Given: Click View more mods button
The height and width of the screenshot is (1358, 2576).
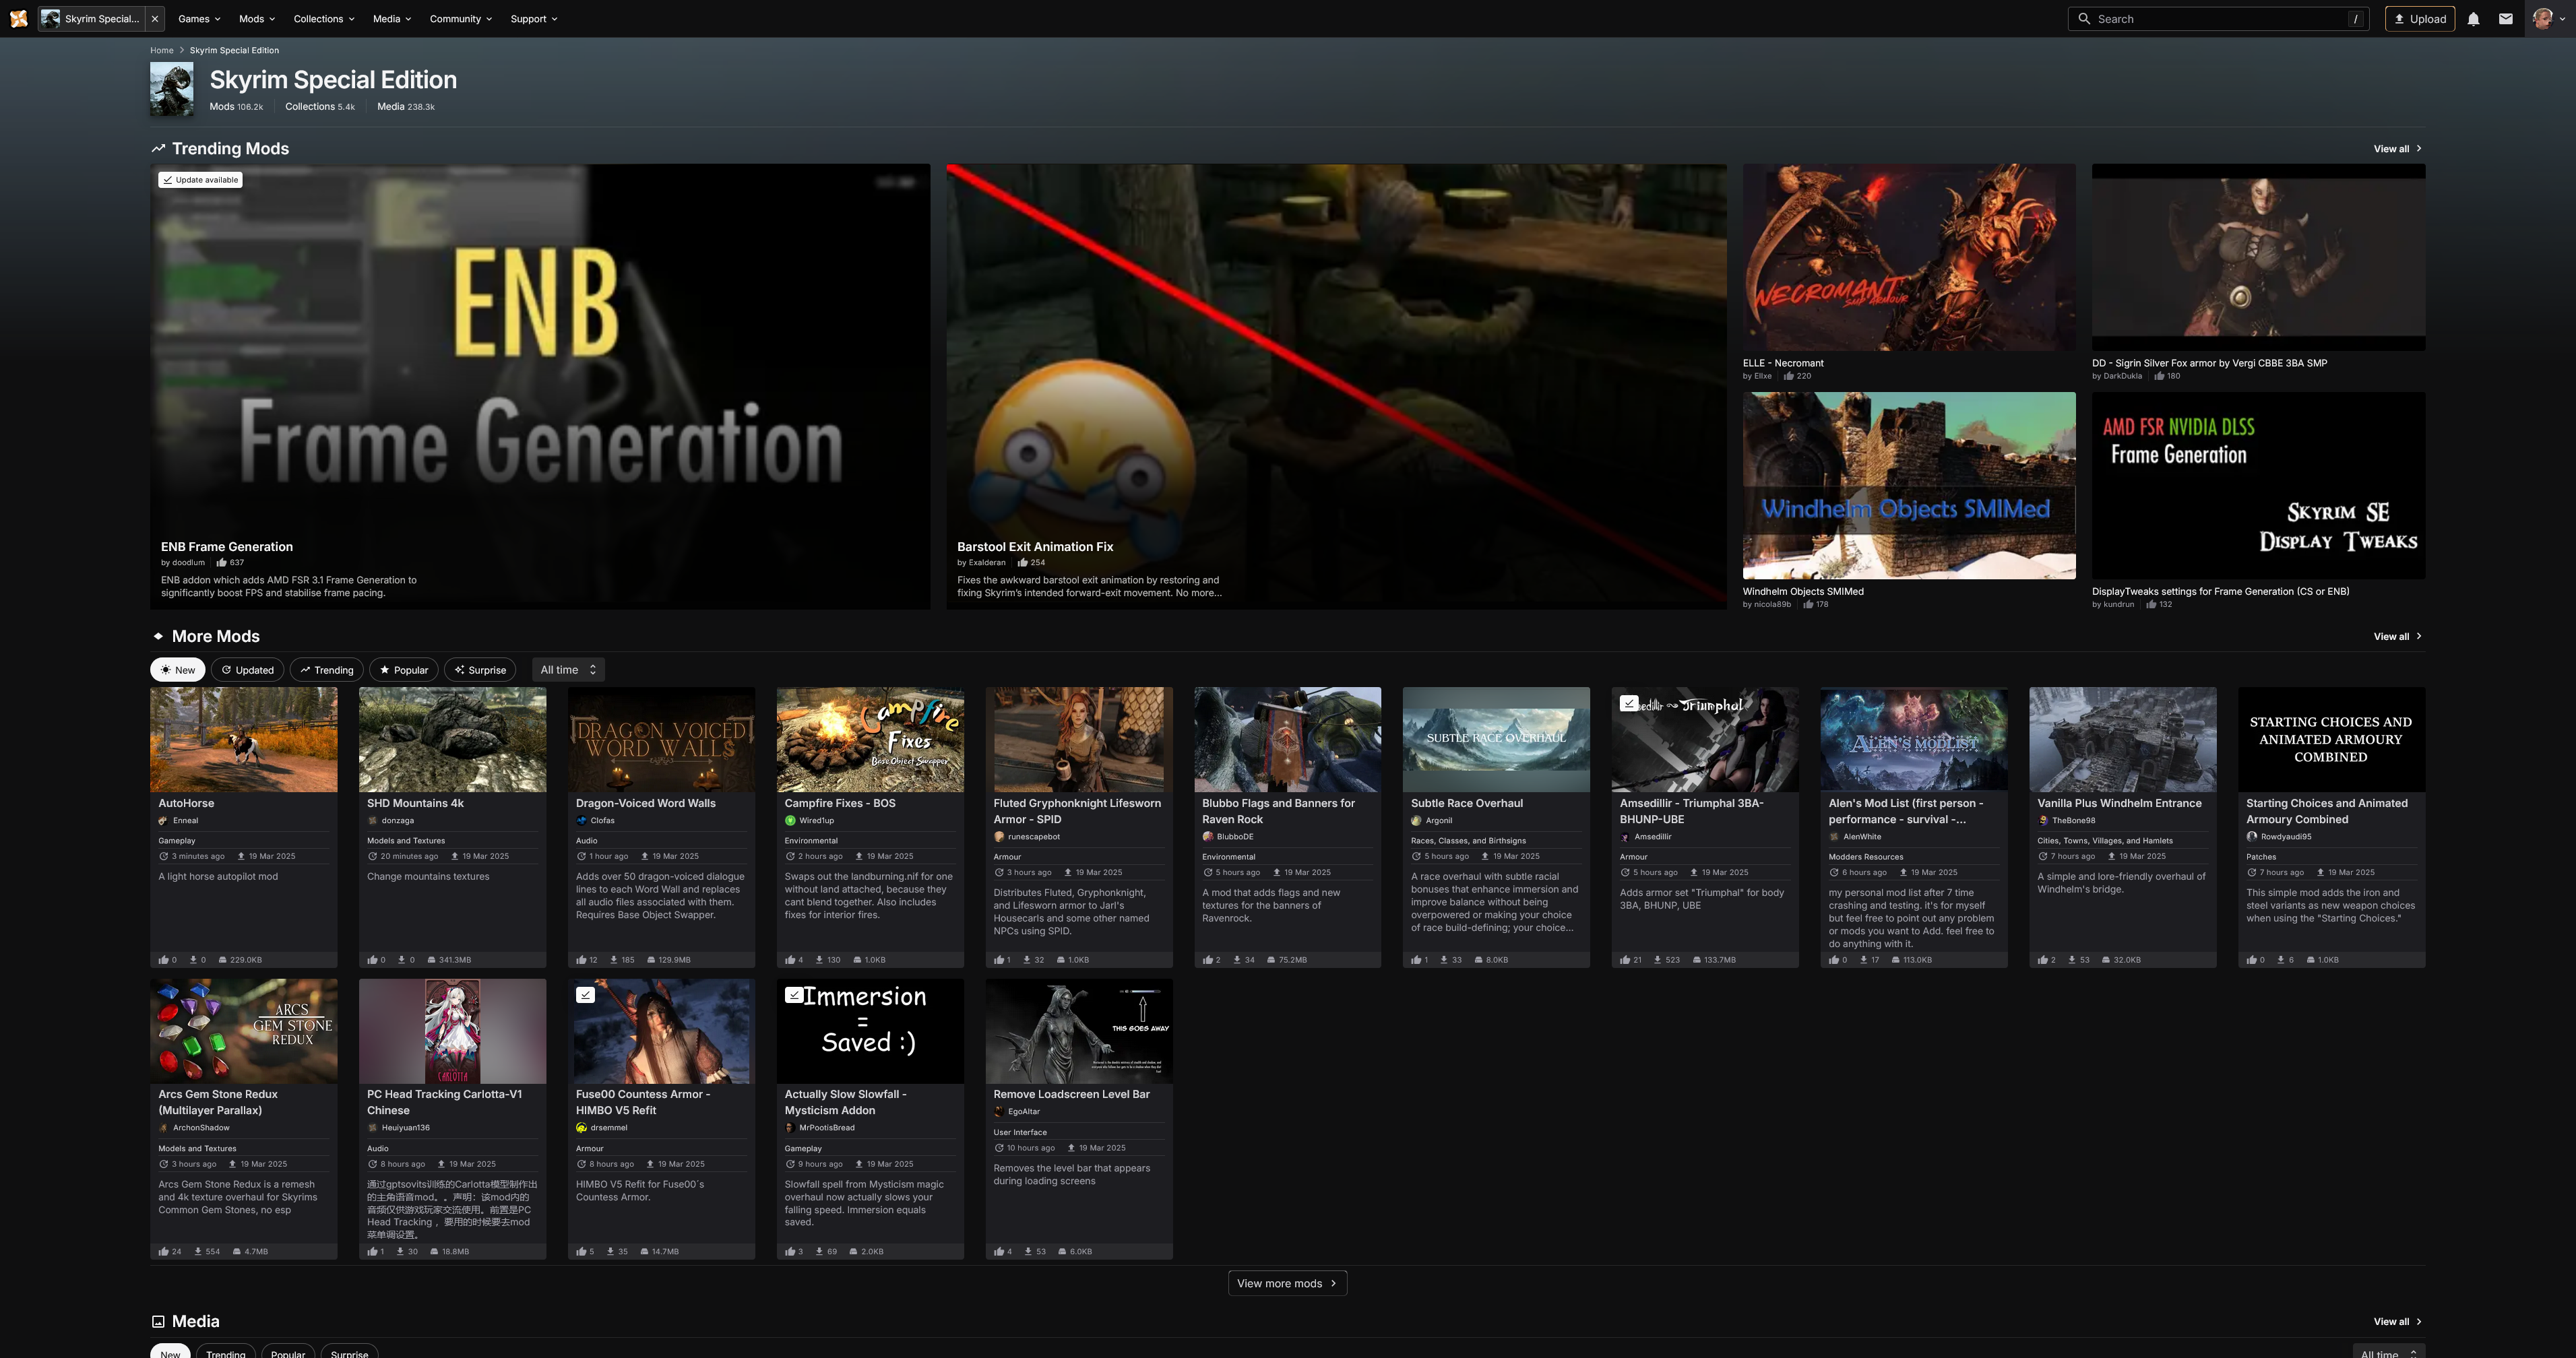Looking at the screenshot, I should (x=1287, y=1284).
